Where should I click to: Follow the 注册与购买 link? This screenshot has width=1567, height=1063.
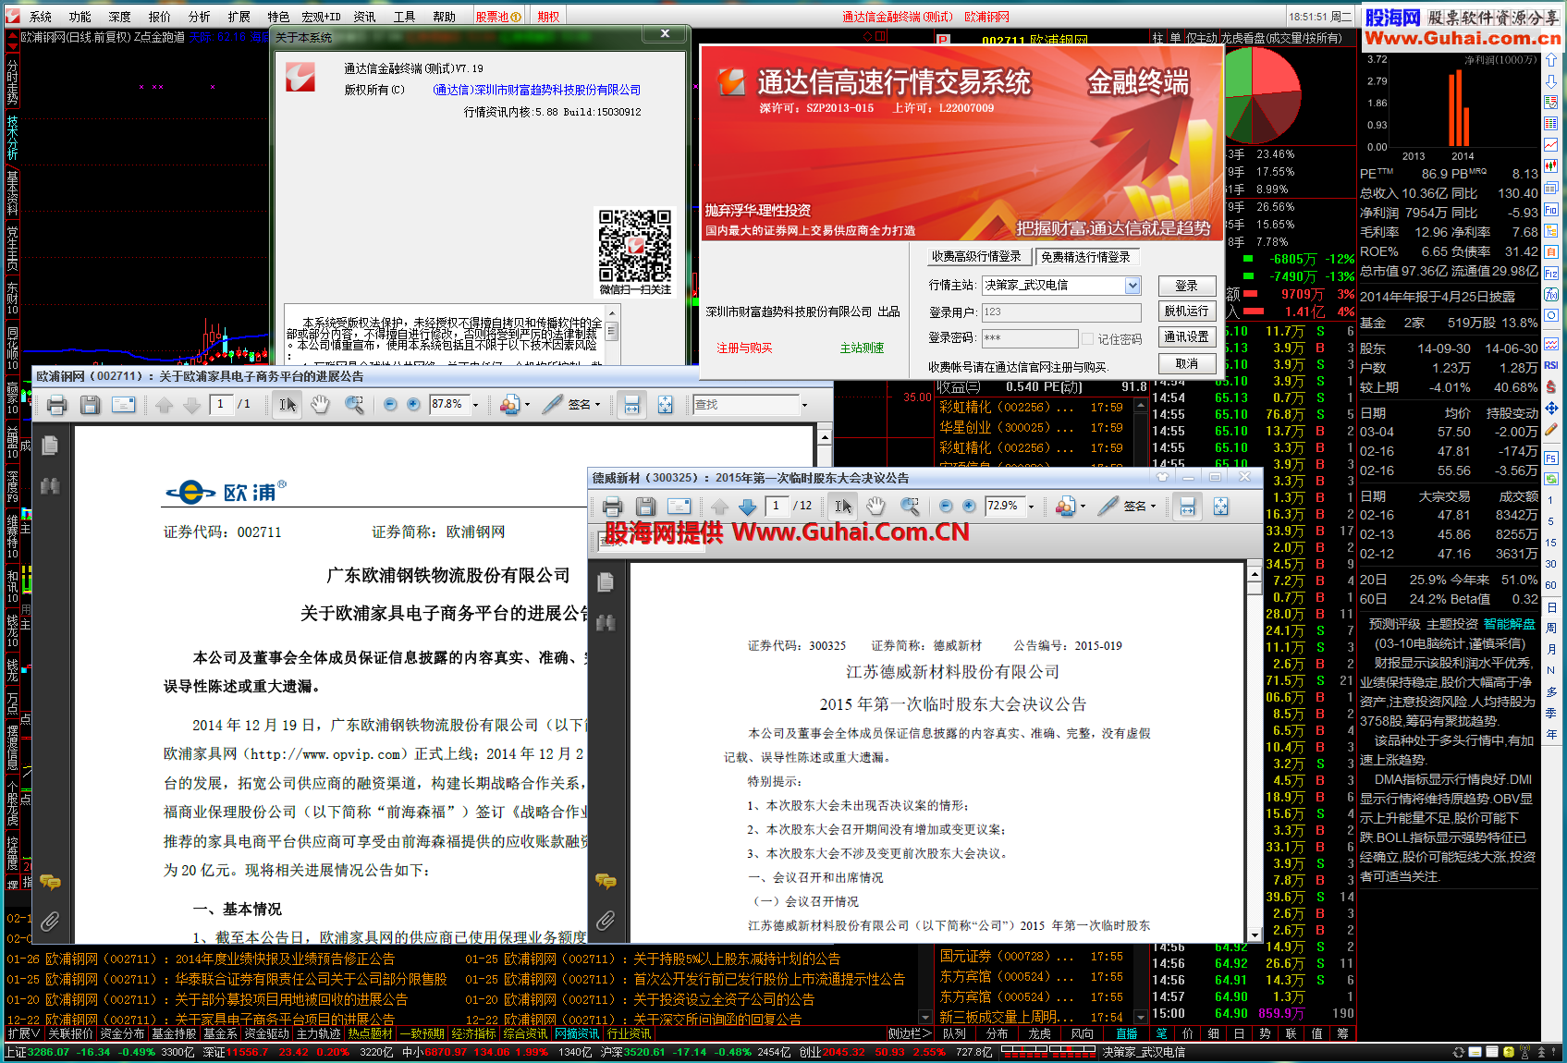click(744, 348)
